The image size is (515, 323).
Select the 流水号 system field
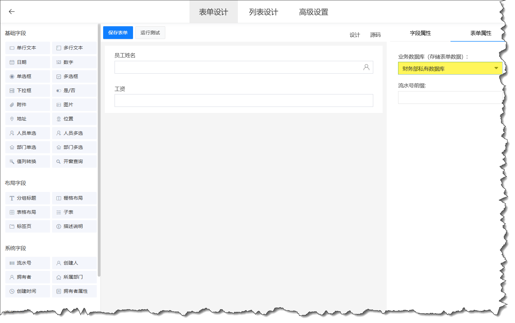pos(27,263)
